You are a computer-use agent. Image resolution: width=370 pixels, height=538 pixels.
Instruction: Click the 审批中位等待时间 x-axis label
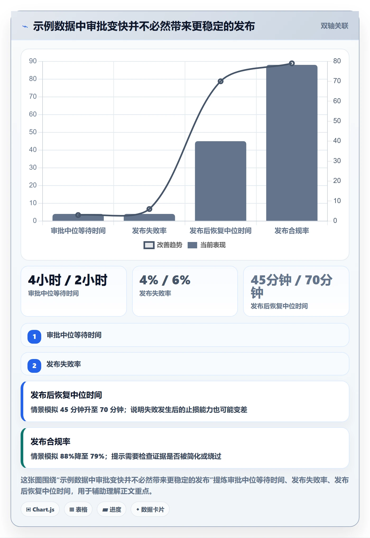click(78, 231)
